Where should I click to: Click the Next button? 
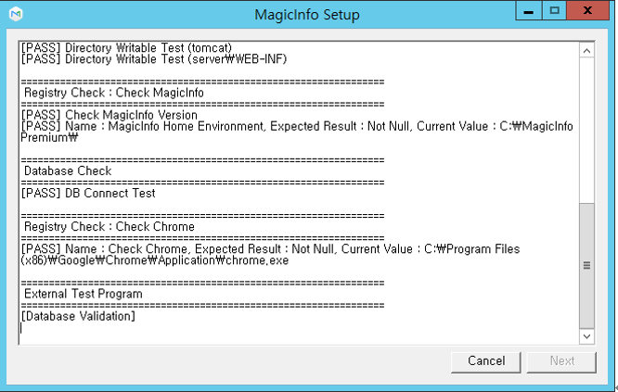tap(561, 360)
